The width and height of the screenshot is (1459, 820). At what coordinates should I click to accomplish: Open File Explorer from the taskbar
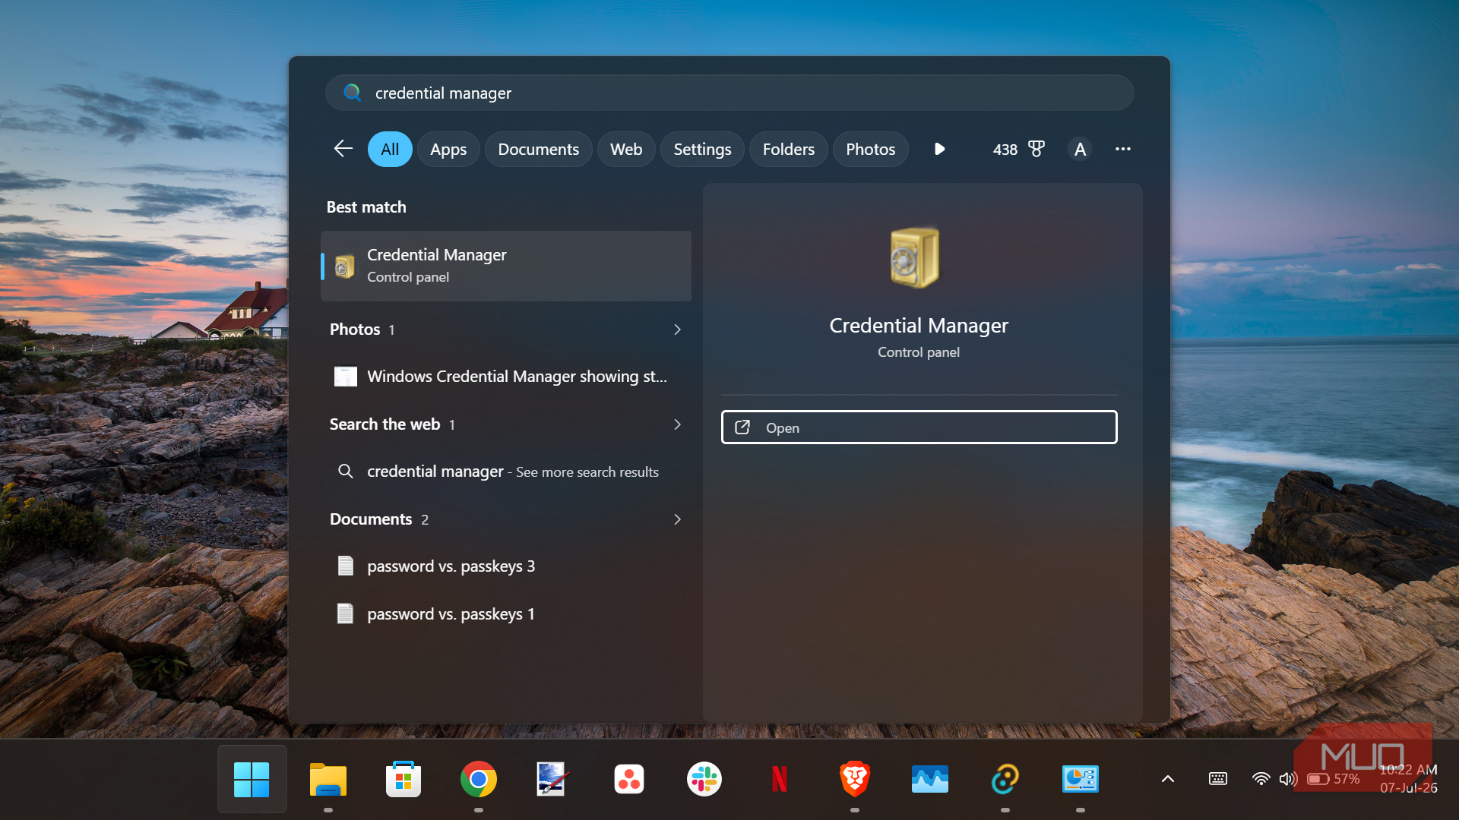328,779
